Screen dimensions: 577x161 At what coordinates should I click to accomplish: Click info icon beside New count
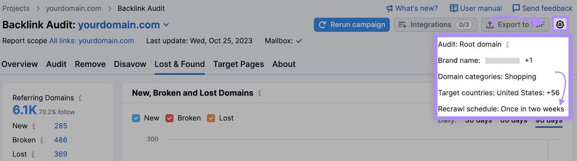pyautogui.click(x=34, y=126)
